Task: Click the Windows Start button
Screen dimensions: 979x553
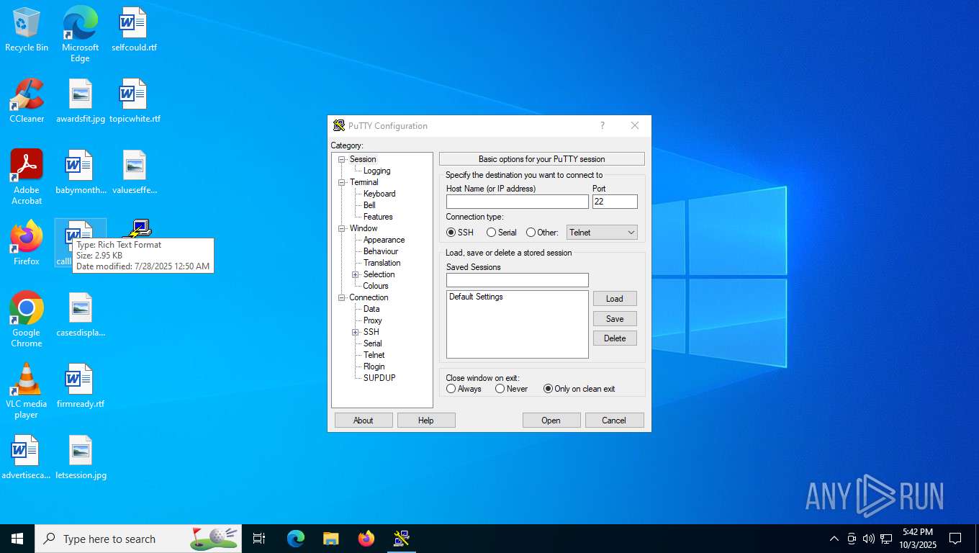Action: [x=17, y=539]
